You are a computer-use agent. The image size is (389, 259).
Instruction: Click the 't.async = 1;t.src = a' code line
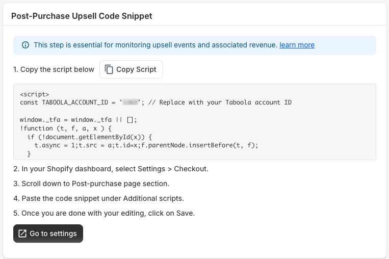146,145
